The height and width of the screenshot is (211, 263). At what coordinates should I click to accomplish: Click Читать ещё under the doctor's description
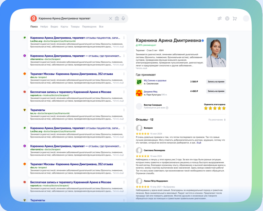[141, 68]
